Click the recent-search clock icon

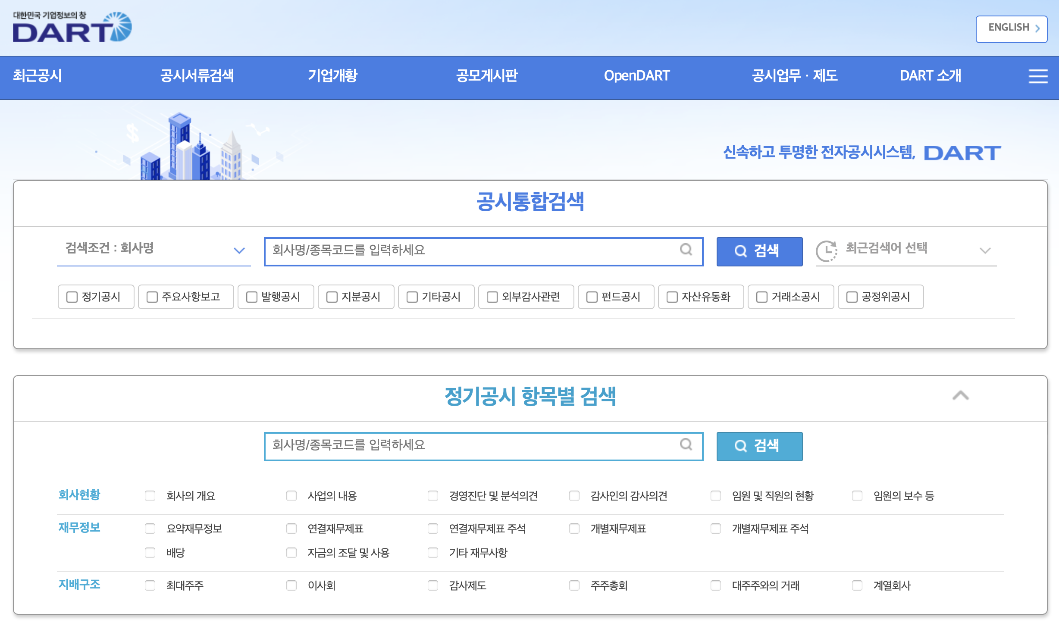pyautogui.click(x=826, y=251)
